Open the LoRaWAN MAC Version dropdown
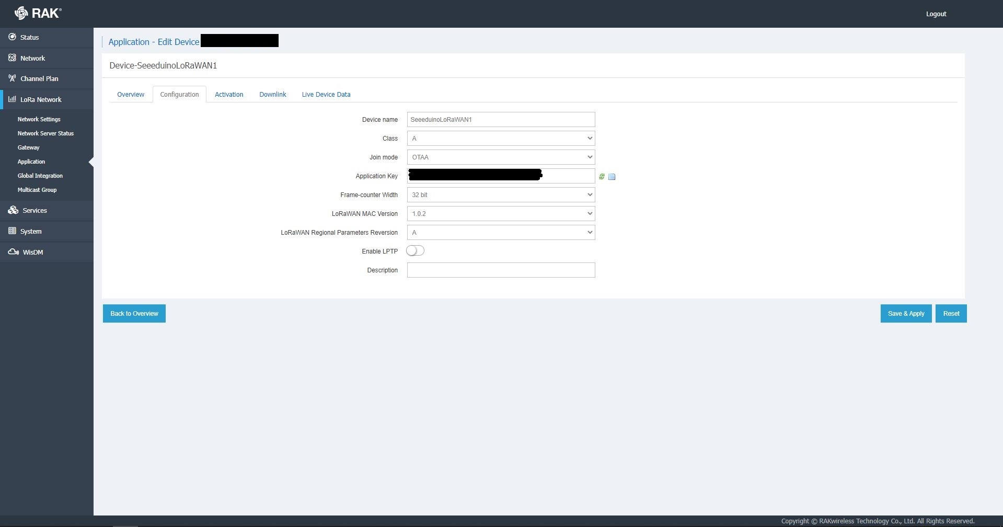The image size is (1003, 527). tap(501, 214)
